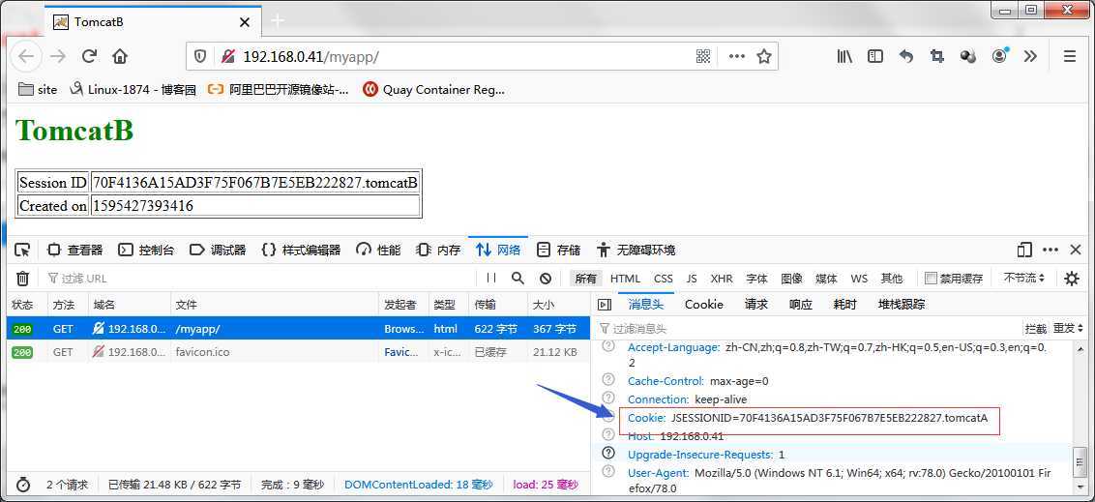Image resolution: width=1095 pixels, height=502 pixels.
Task: Open the 不节流 throttling dropdown
Action: [1024, 278]
